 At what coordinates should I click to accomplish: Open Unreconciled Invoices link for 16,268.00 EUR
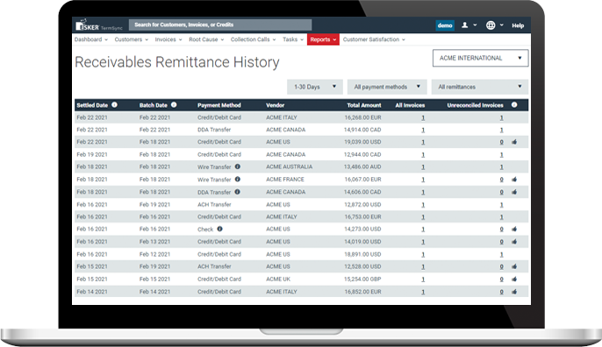point(501,117)
